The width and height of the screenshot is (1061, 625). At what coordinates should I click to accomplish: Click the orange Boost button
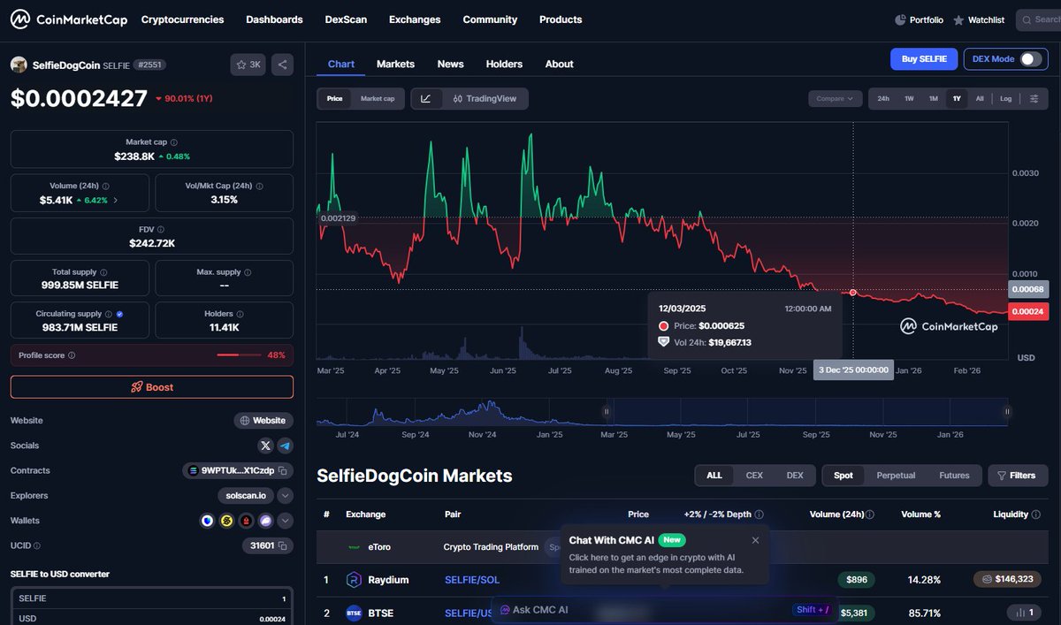[x=152, y=387]
